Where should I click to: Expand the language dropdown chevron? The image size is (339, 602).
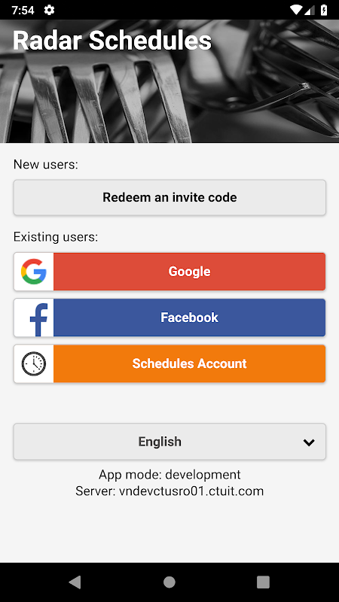tap(309, 442)
